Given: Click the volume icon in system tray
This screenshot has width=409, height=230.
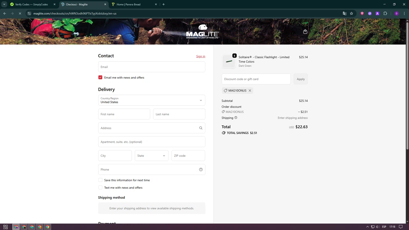Looking at the screenshot, I should coord(378,227).
